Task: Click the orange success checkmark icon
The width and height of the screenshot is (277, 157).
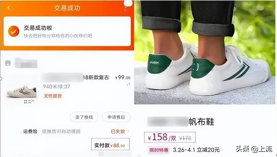Action: (14, 31)
